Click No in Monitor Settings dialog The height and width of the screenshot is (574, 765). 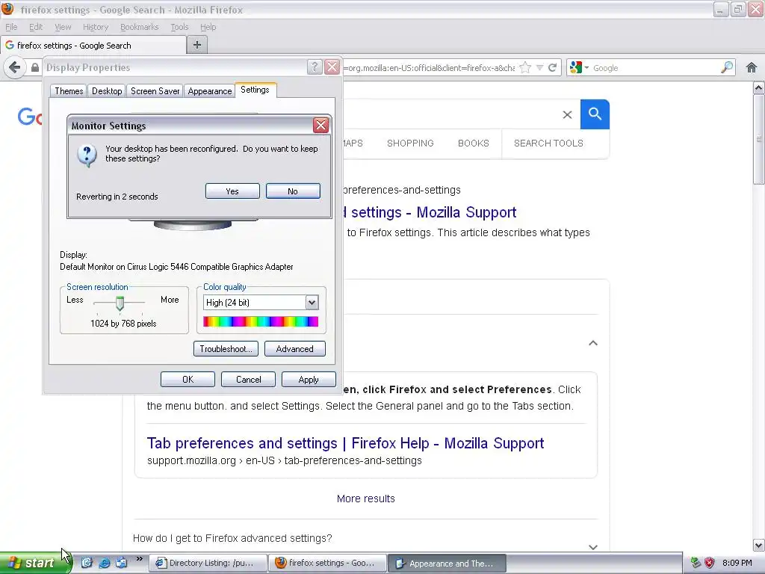point(293,191)
